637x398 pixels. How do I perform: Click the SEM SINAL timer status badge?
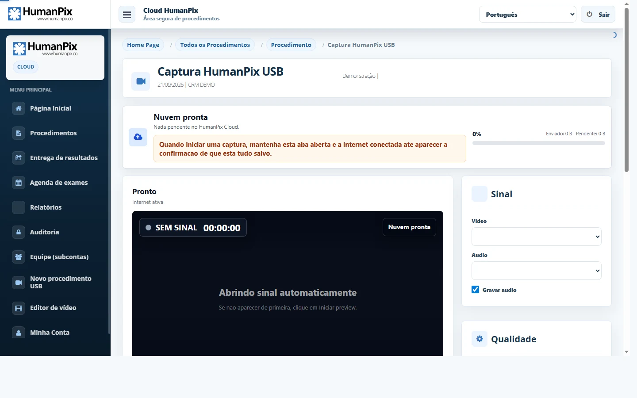coord(193,227)
